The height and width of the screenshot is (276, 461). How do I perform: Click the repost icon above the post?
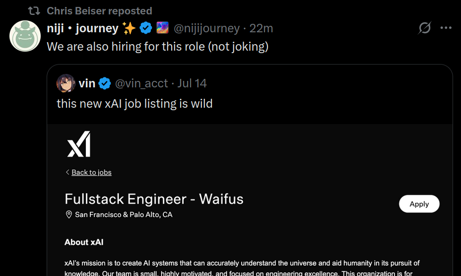tap(34, 10)
